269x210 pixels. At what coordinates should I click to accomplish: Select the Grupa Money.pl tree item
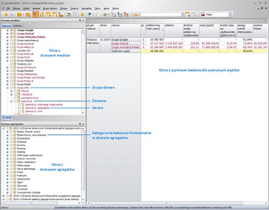(25, 81)
